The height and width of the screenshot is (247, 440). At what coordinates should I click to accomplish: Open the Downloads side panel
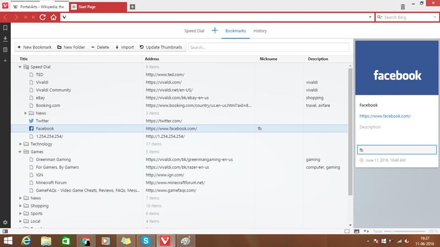pyautogui.click(x=5, y=38)
